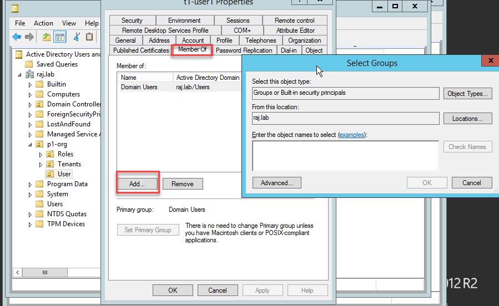Image resolution: width=499 pixels, height=306 pixels.
Task: Click the tree pane horizontal scrollbar thumb
Action: pos(45,272)
